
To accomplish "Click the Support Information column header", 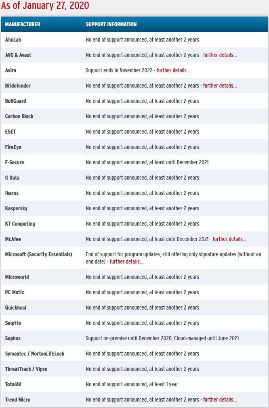I will 111,24.
